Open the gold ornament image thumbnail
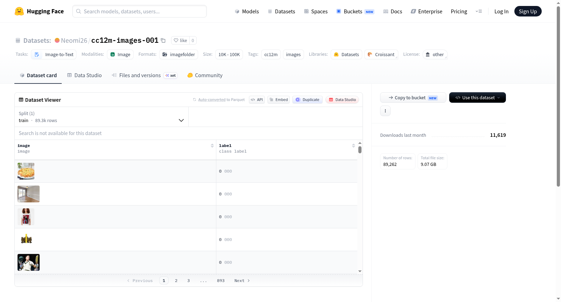 26,240
